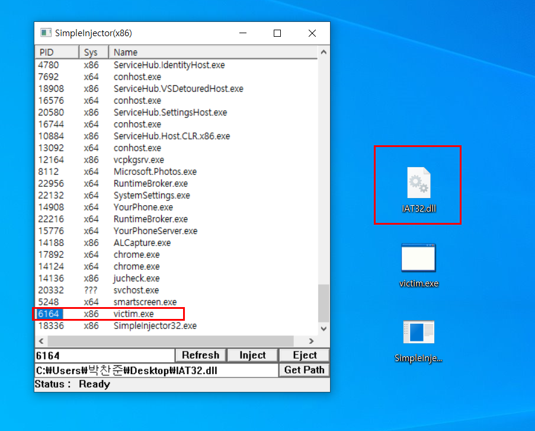Click the Inject button

tap(252, 355)
